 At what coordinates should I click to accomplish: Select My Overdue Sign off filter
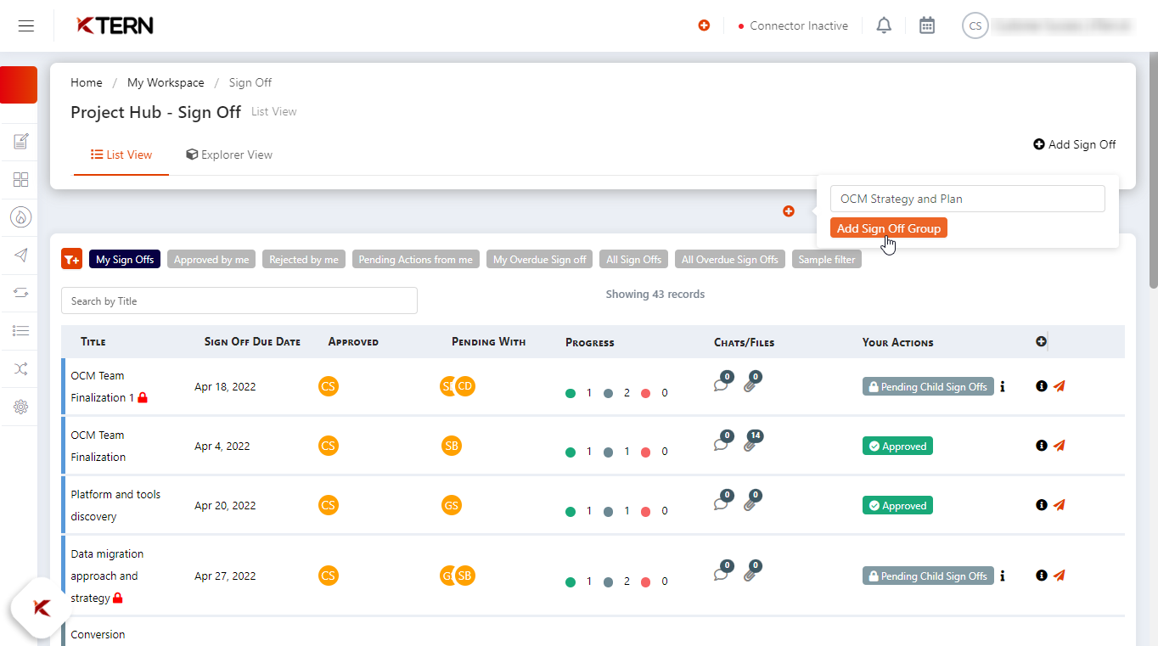(540, 259)
